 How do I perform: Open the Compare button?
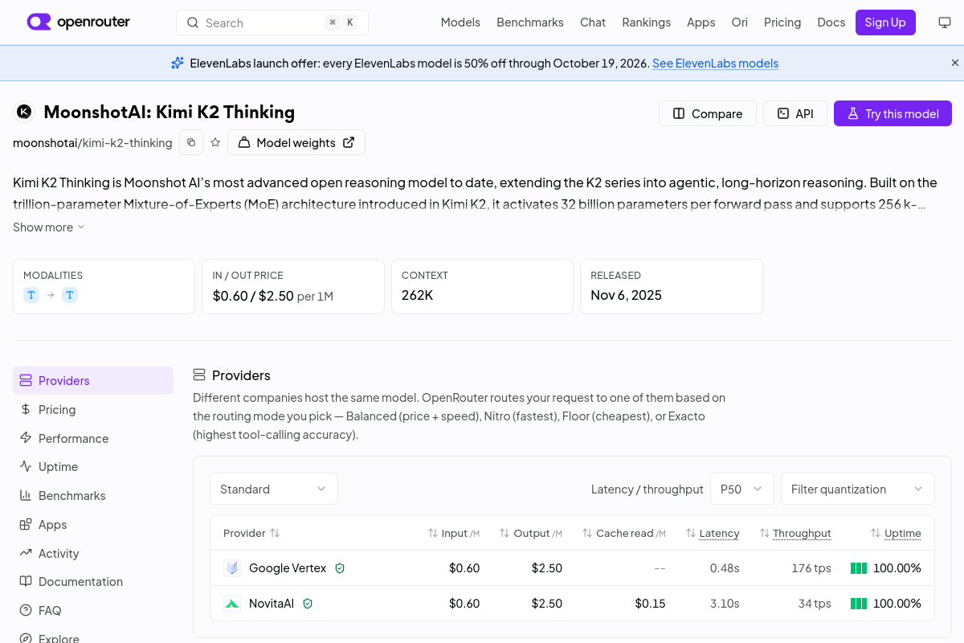click(708, 113)
